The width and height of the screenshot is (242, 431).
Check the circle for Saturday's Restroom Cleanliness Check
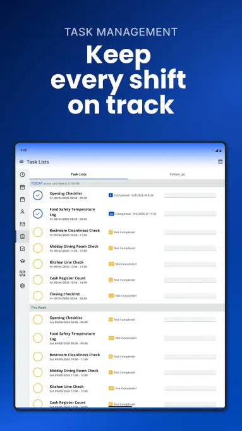click(38, 356)
